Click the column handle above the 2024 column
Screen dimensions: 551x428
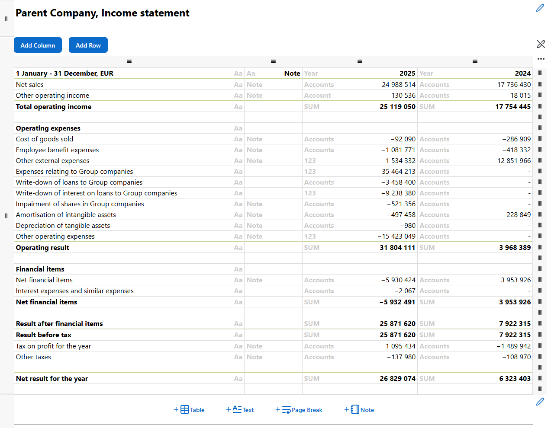475,61
